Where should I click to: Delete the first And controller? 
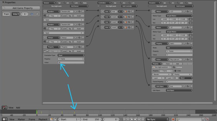tap(133, 11)
